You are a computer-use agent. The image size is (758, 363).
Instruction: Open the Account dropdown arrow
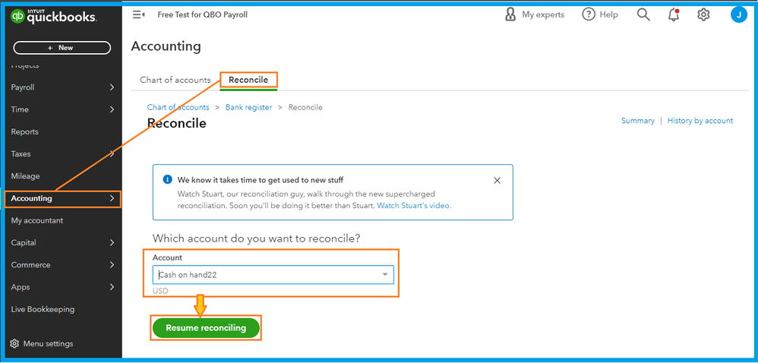pyautogui.click(x=385, y=275)
